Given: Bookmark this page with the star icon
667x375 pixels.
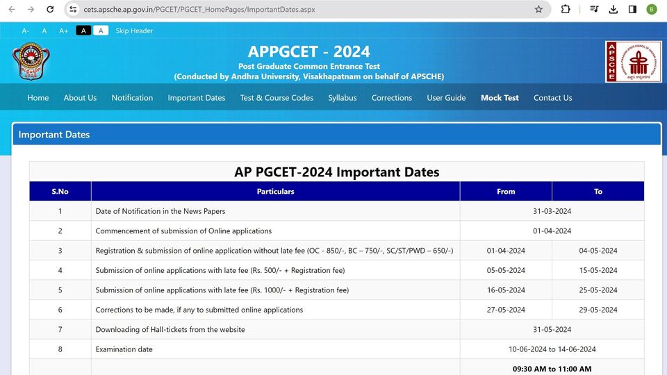Looking at the screenshot, I should [x=538, y=9].
